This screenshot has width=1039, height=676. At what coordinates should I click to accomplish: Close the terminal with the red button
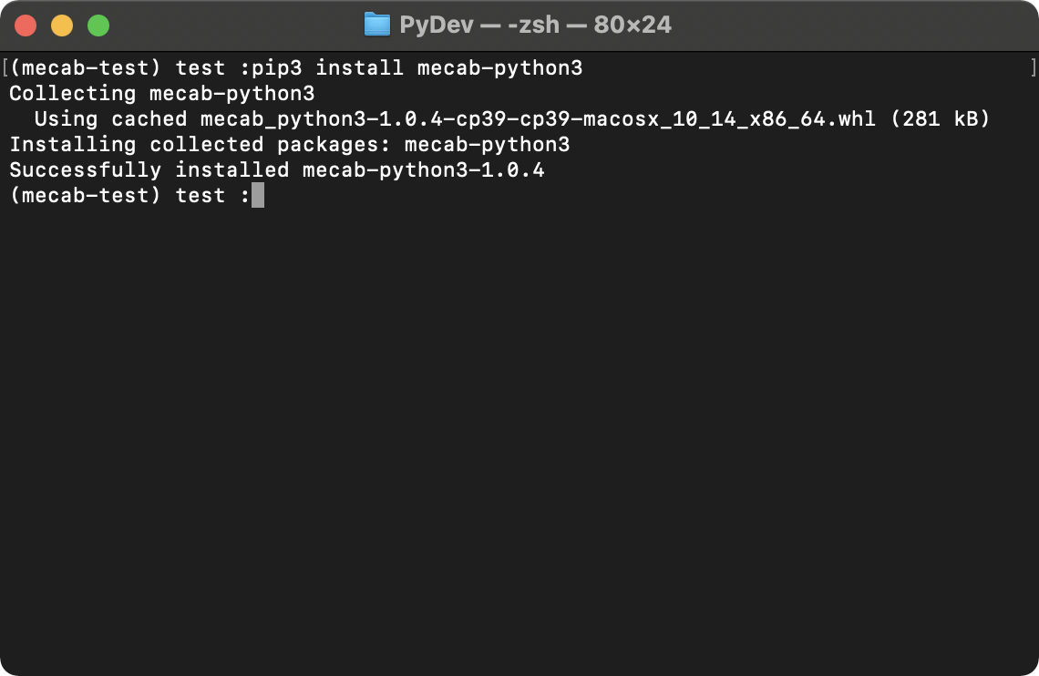tap(26, 26)
